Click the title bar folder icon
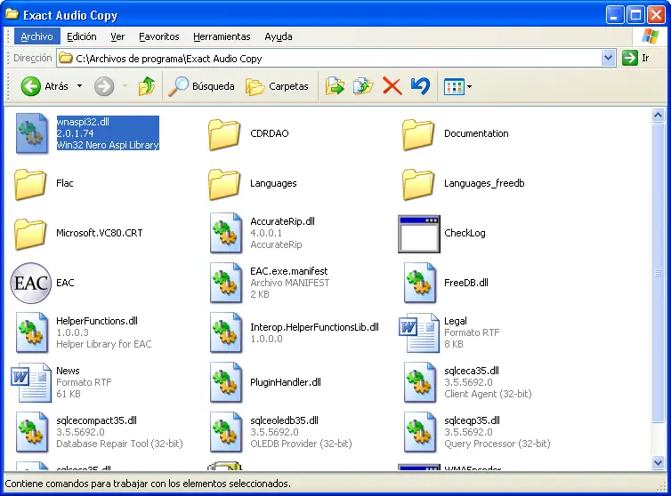Viewport: 671px width, 496px height. (12, 14)
